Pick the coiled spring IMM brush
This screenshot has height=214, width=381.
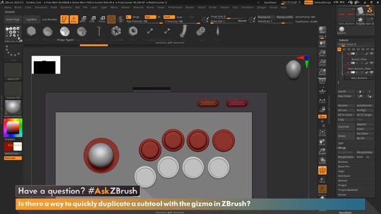(201, 32)
